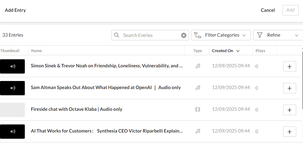
Task: Click the audio type icon for Simon Sinek entry
Action: 198,66
